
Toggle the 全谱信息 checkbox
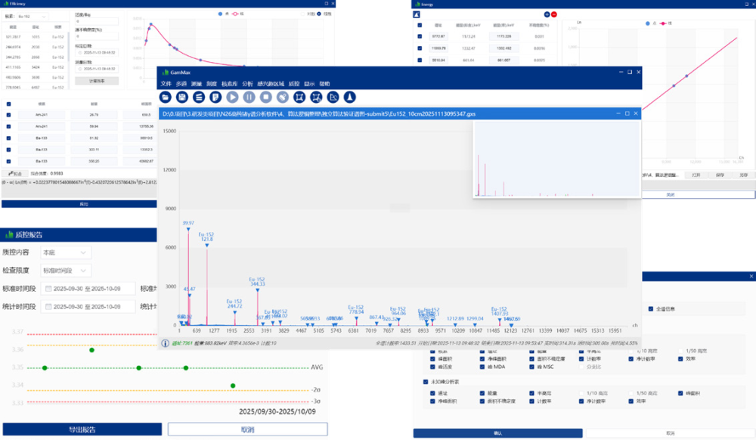[651, 309]
